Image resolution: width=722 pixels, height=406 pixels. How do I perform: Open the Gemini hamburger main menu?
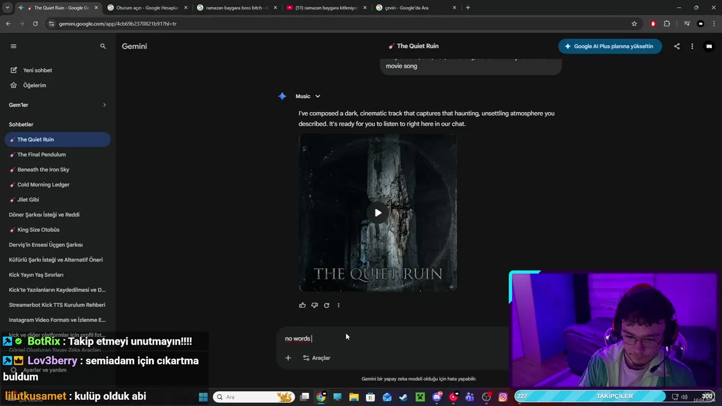[14, 46]
